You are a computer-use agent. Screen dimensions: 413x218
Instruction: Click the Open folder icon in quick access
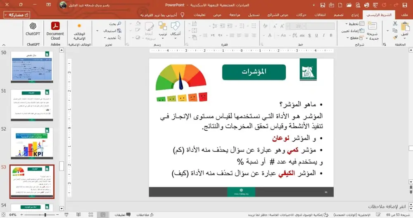pyautogui.click(x=349, y=5)
